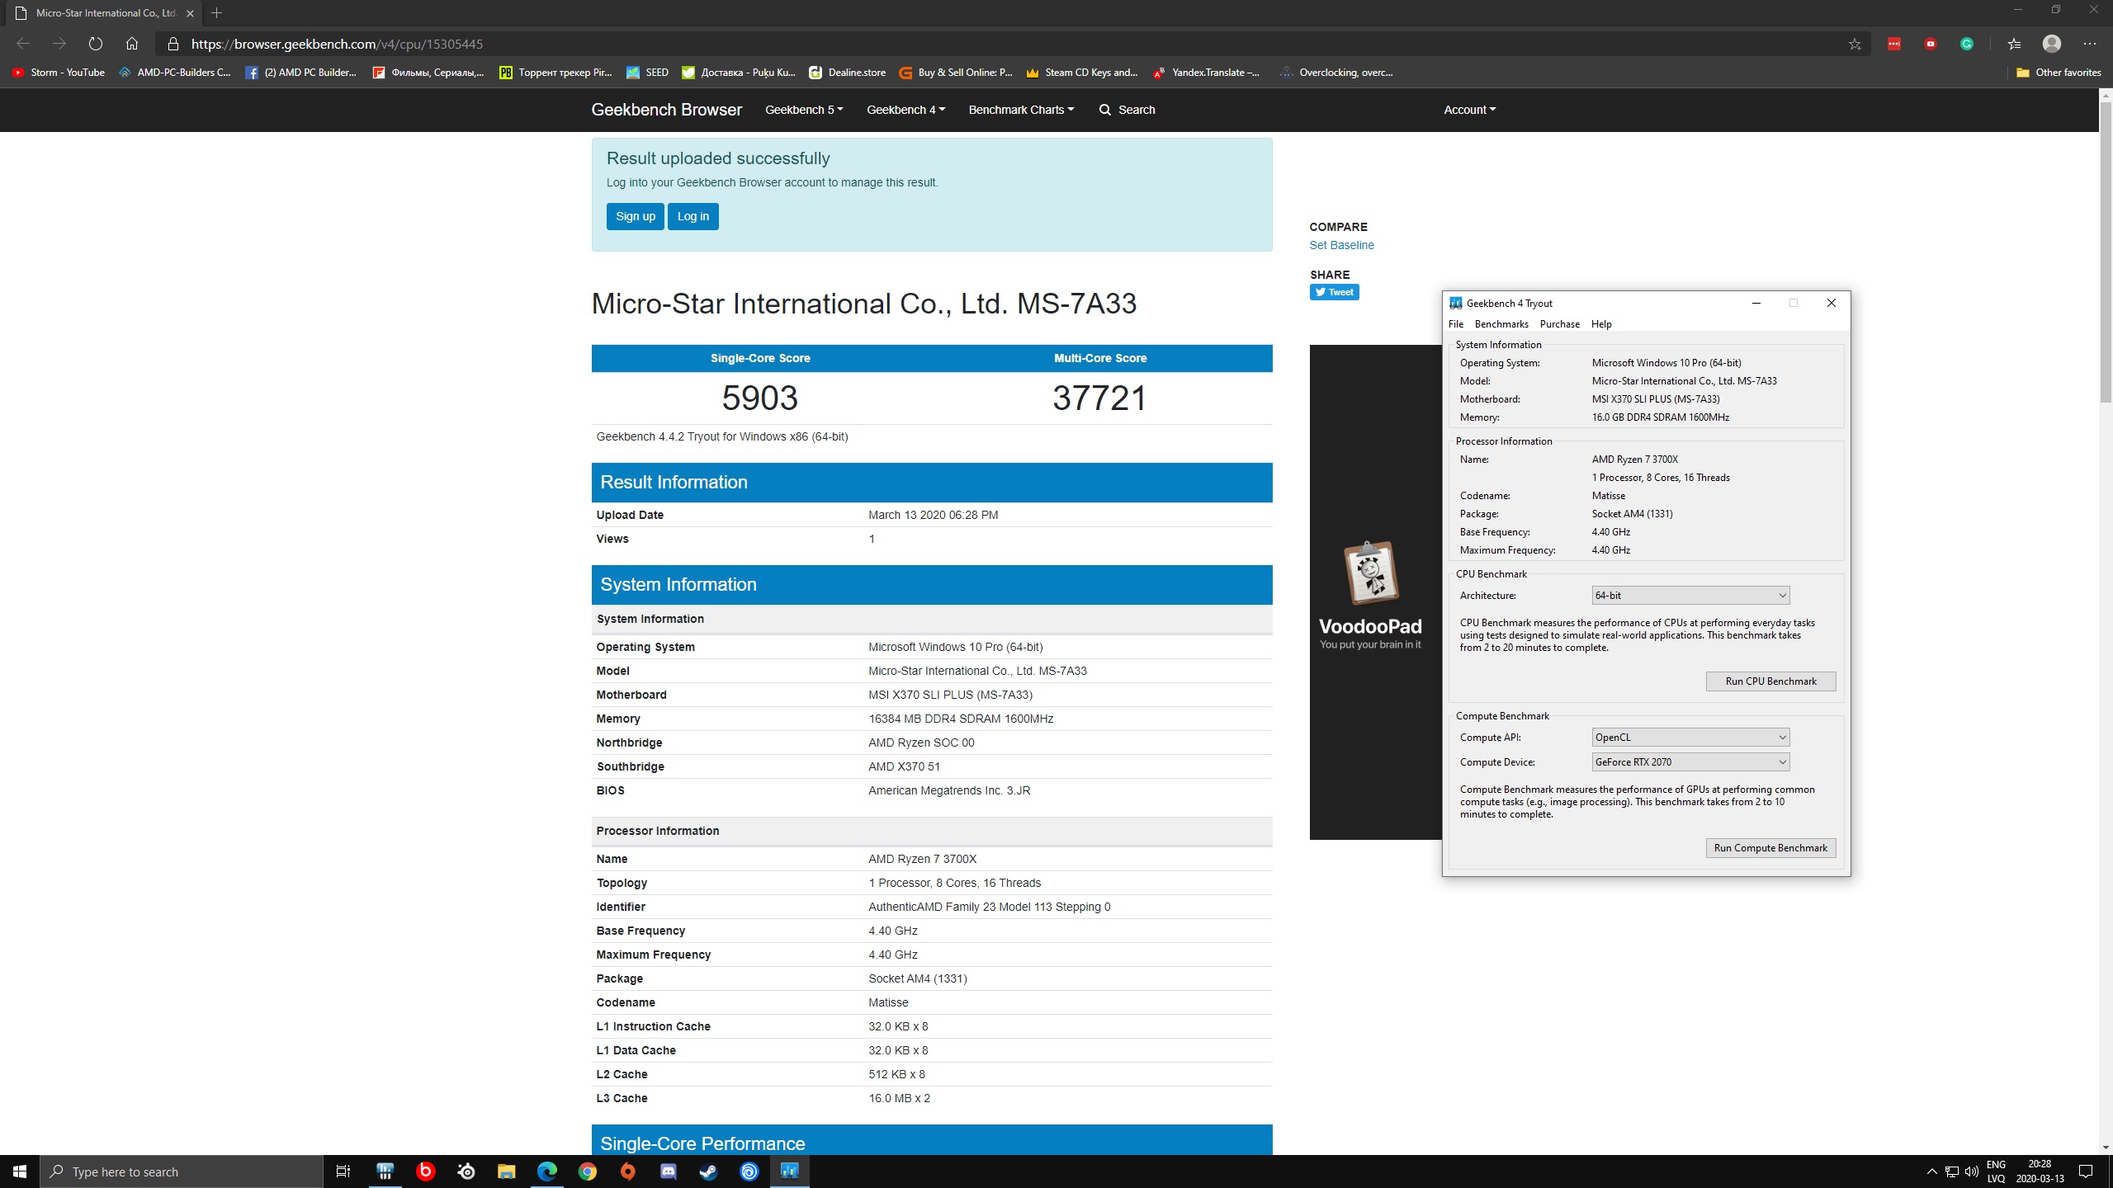The image size is (2113, 1188).
Task: Open the Favorites list icon
Action: coord(2014,44)
